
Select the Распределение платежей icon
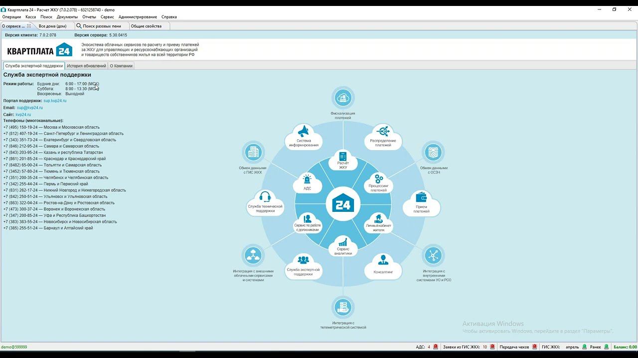383,131
